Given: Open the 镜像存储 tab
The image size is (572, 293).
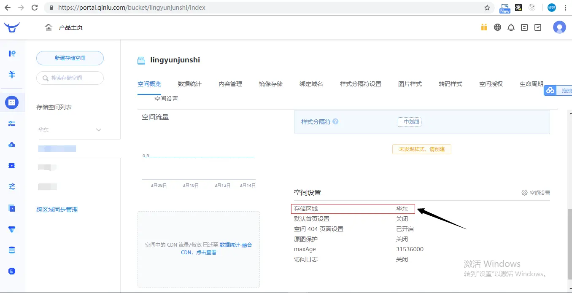Looking at the screenshot, I should [271, 84].
